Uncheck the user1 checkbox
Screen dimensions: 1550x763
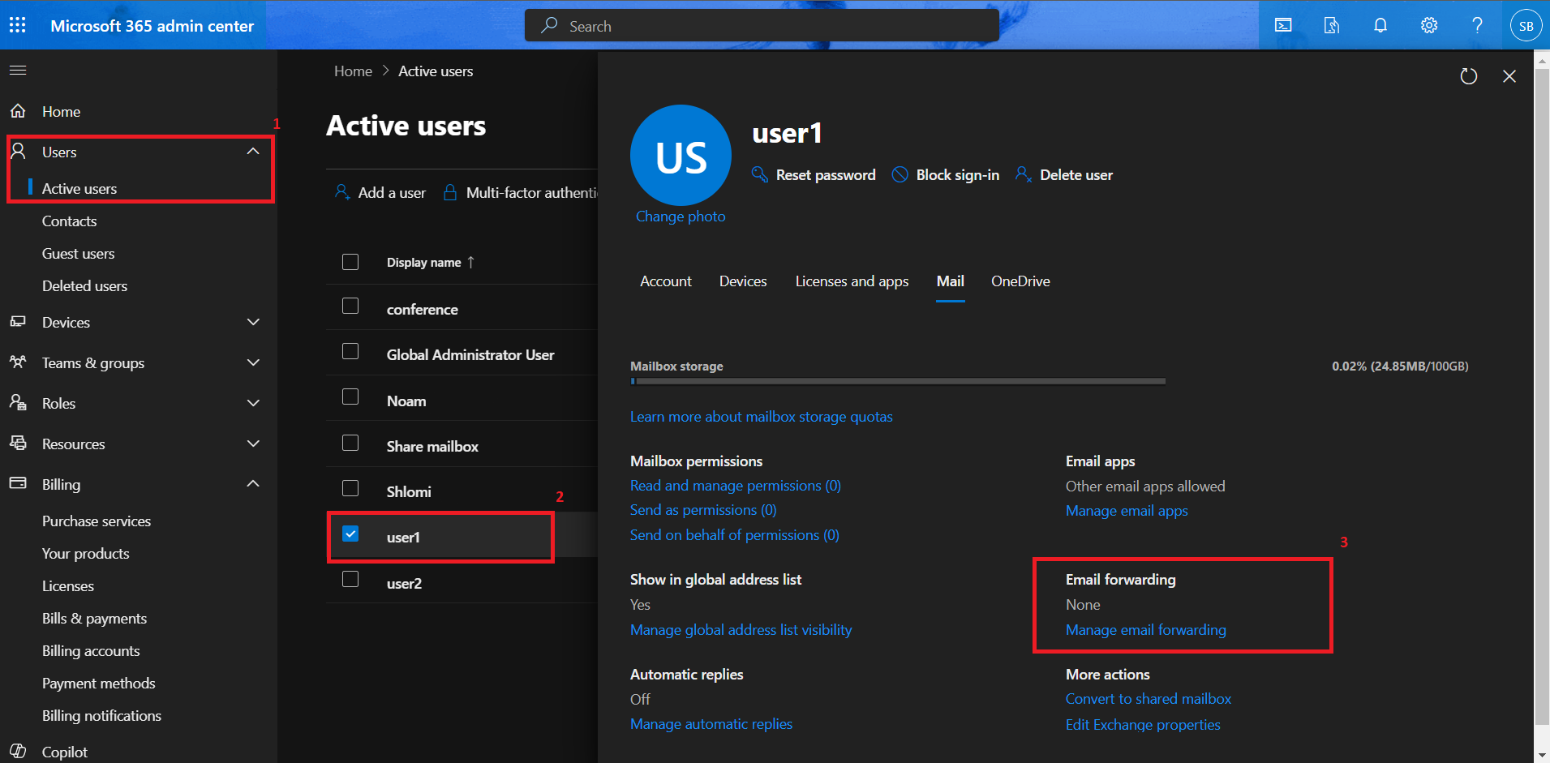tap(350, 534)
